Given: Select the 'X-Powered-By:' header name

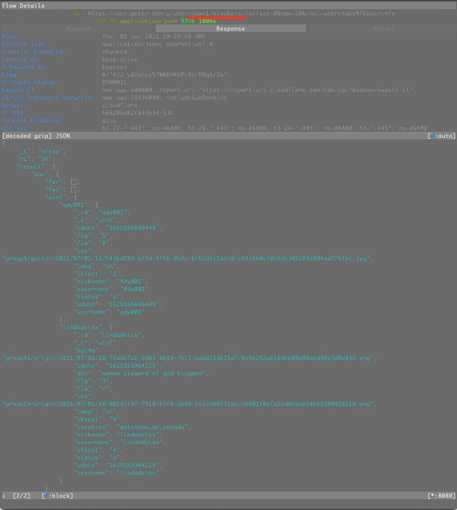Looking at the screenshot, I should point(25,67).
